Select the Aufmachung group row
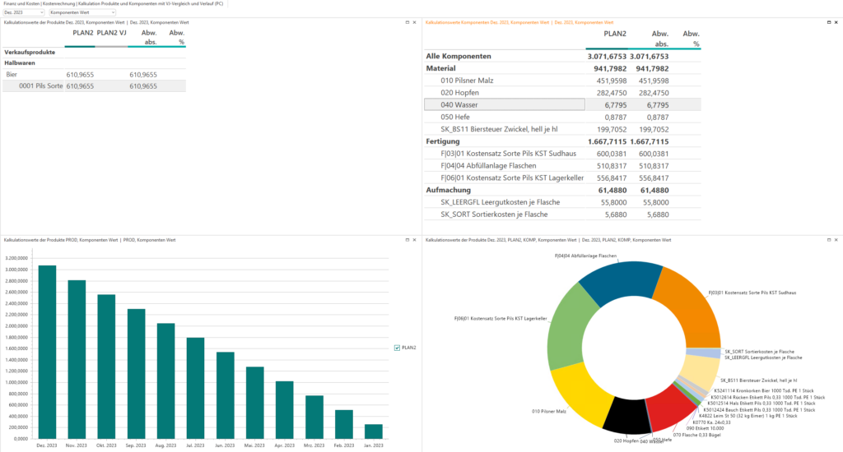843x452 pixels. [x=562, y=190]
